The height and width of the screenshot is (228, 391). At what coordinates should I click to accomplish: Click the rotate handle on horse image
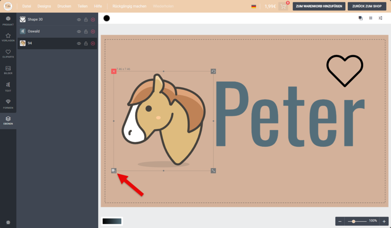point(213,71)
